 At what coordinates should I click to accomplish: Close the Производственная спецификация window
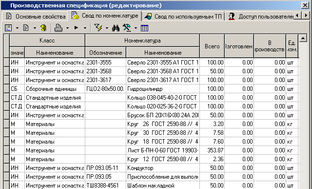pos(305,5)
